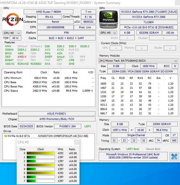Click the FP6 platform field
This screenshot has width=180, height=185.
tap(67, 33)
